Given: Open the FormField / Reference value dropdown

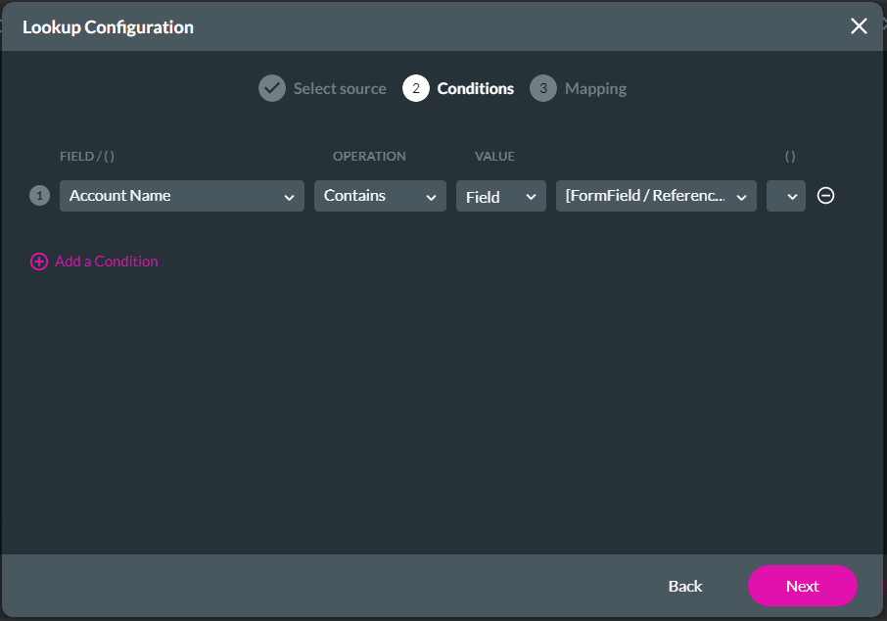Looking at the screenshot, I should (656, 195).
